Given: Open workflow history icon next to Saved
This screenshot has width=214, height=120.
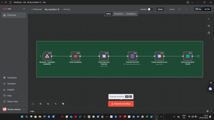Looking at the screenshot, I should coord(179,9).
